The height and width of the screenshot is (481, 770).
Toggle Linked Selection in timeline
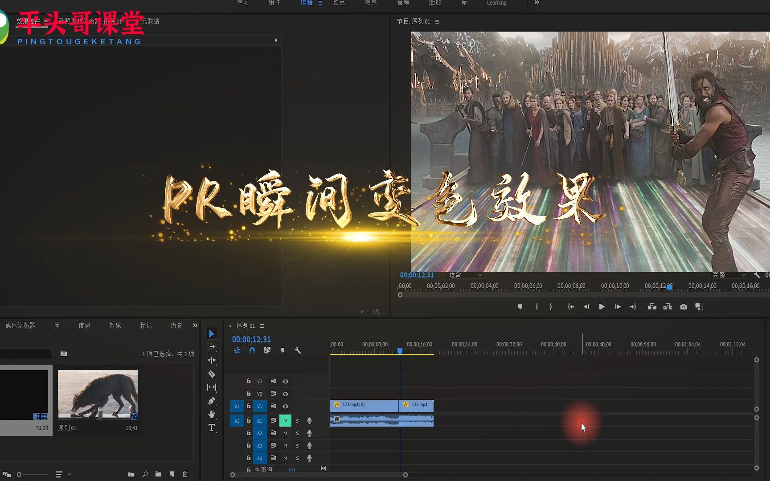pos(267,351)
